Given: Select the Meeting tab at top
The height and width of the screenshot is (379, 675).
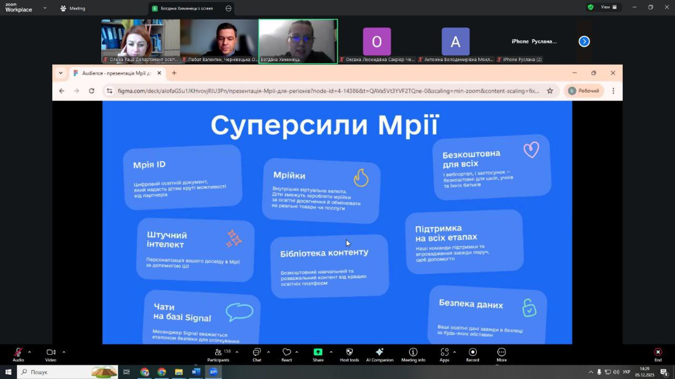Looking at the screenshot, I should [73, 8].
